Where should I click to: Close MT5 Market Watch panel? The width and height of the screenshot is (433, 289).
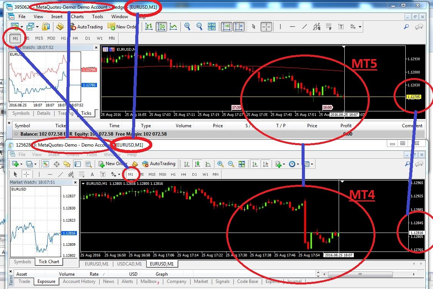96,47
